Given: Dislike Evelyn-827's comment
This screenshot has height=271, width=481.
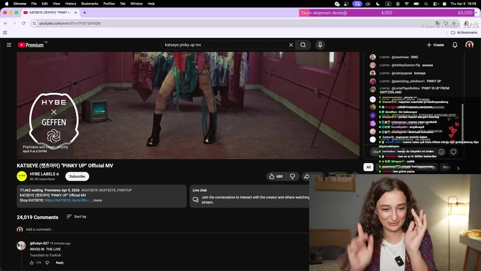Looking at the screenshot, I should coord(47,263).
